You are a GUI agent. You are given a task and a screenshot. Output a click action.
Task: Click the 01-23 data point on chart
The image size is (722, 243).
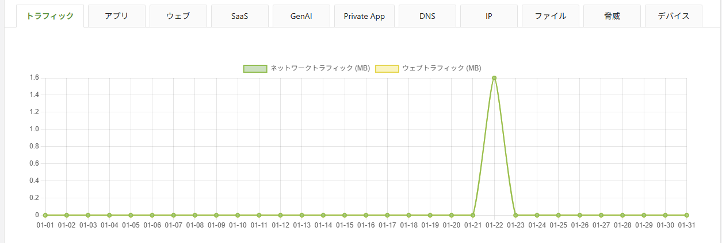515,215
